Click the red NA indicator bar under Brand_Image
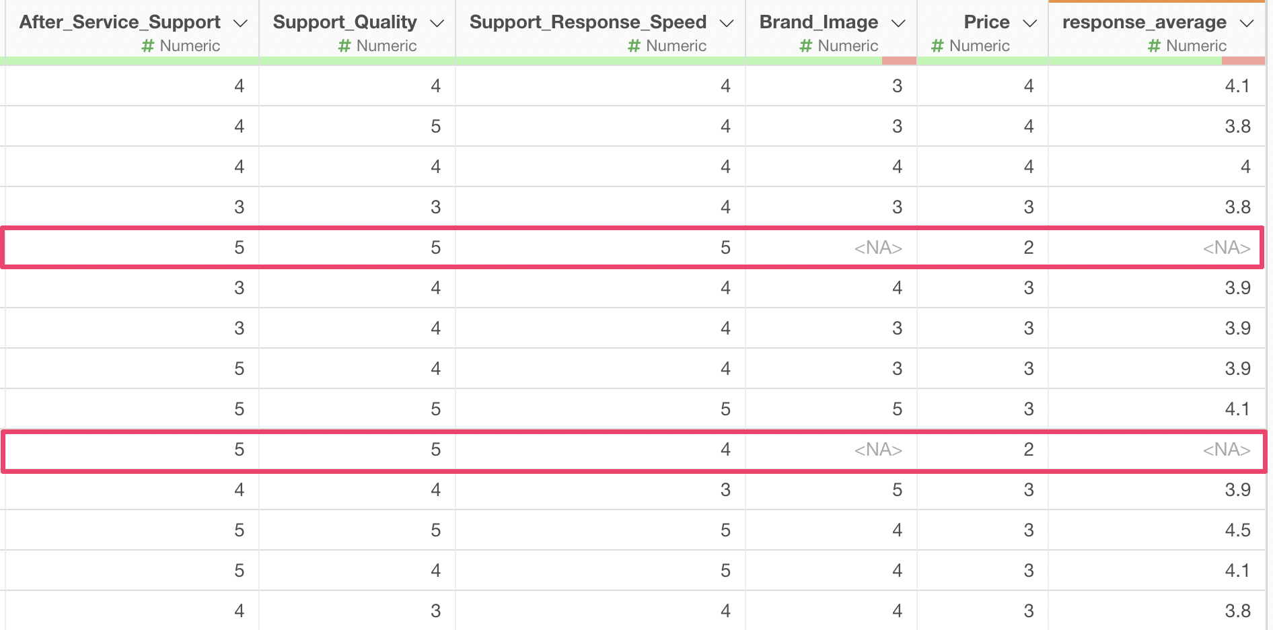 (899, 61)
